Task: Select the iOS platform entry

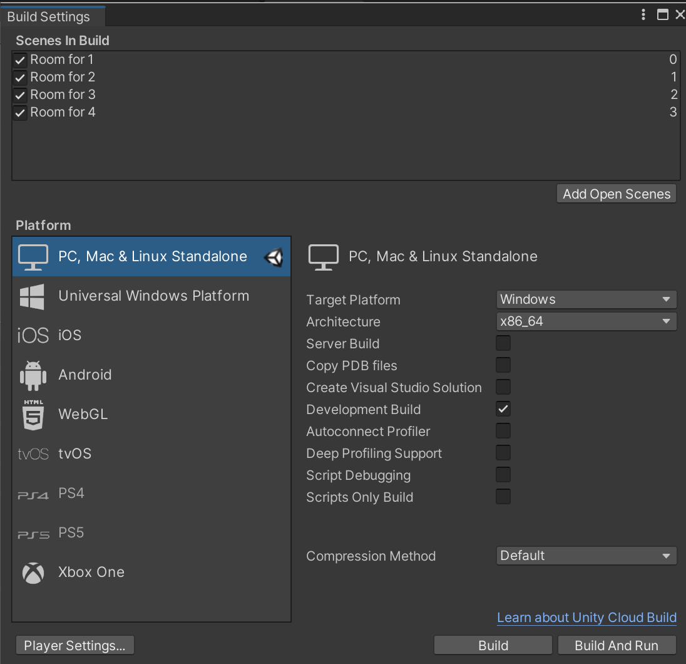Action: click(x=151, y=336)
